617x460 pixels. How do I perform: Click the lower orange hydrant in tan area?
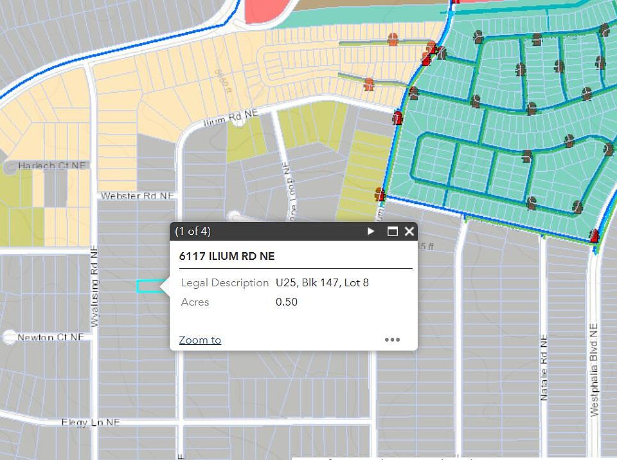369,84
